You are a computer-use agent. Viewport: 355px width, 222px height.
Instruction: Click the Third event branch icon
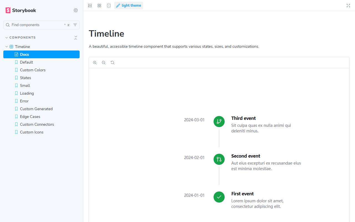[x=219, y=122]
